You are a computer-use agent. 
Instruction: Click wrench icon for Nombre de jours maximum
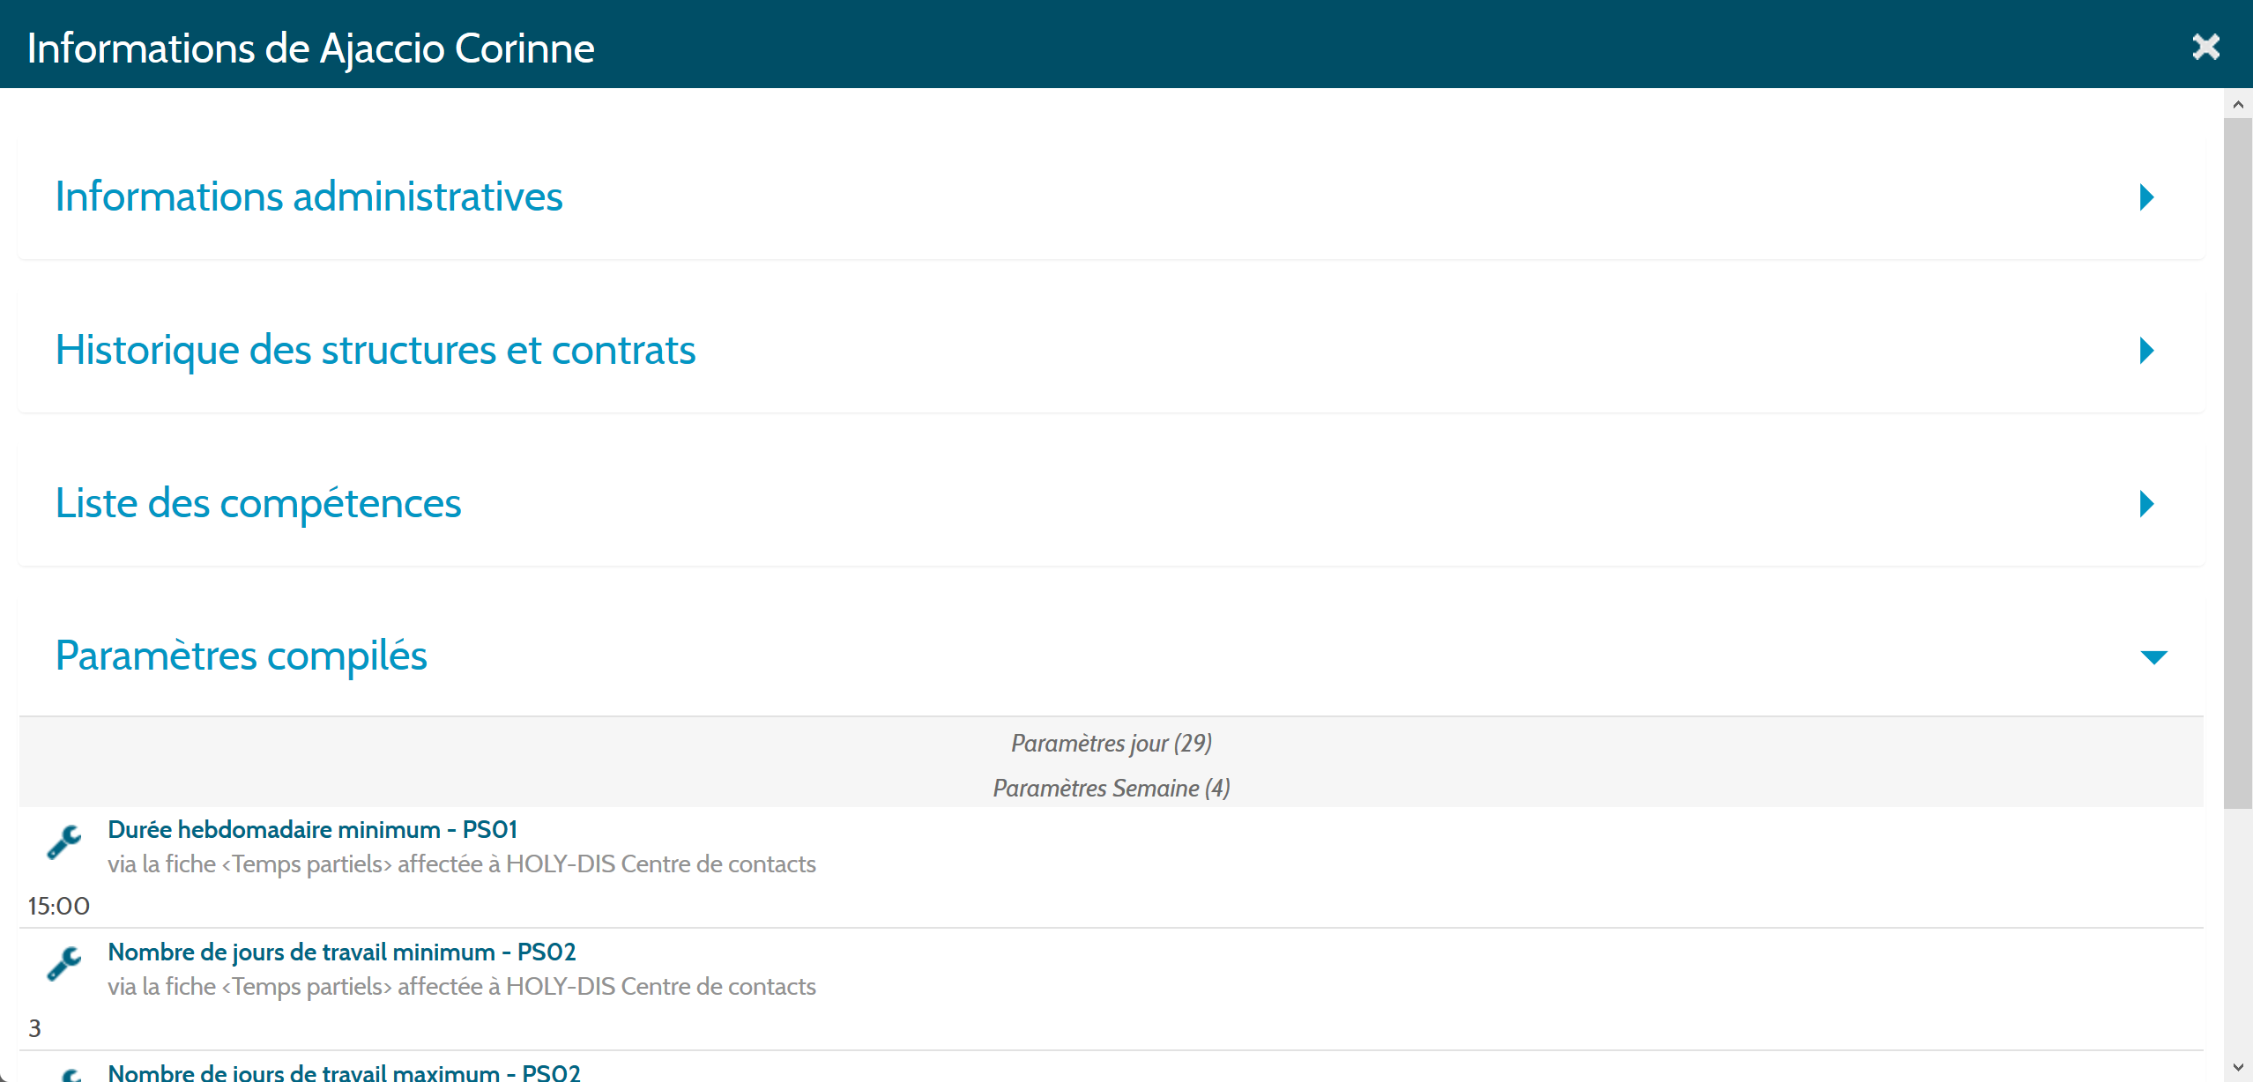[71, 1074]
